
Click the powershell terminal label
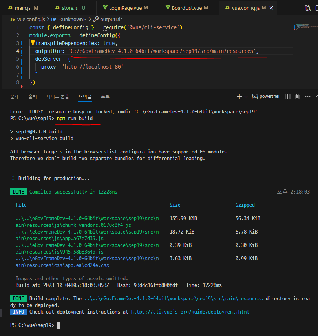(x=270, y=97)
